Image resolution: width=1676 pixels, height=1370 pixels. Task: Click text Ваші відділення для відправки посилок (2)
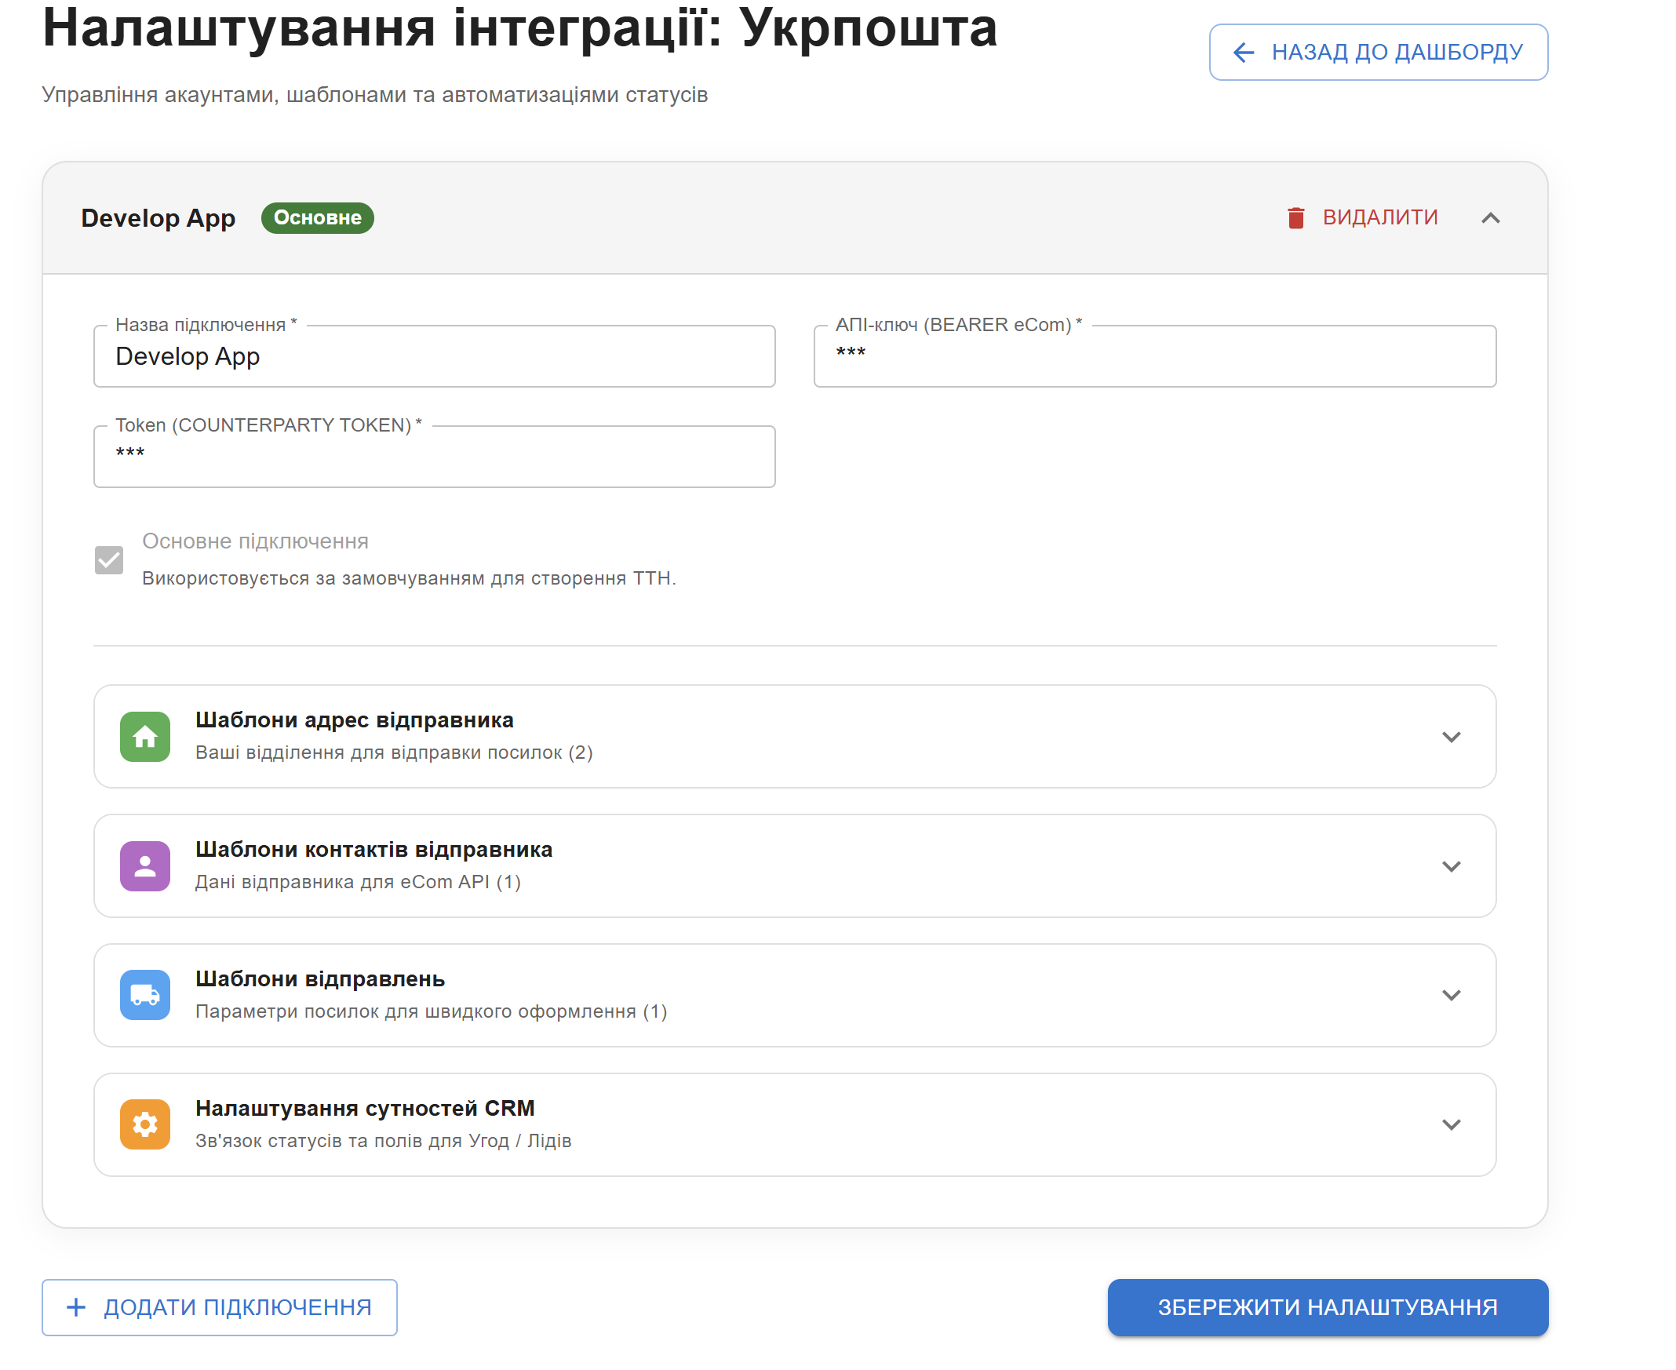pos(394,752)
